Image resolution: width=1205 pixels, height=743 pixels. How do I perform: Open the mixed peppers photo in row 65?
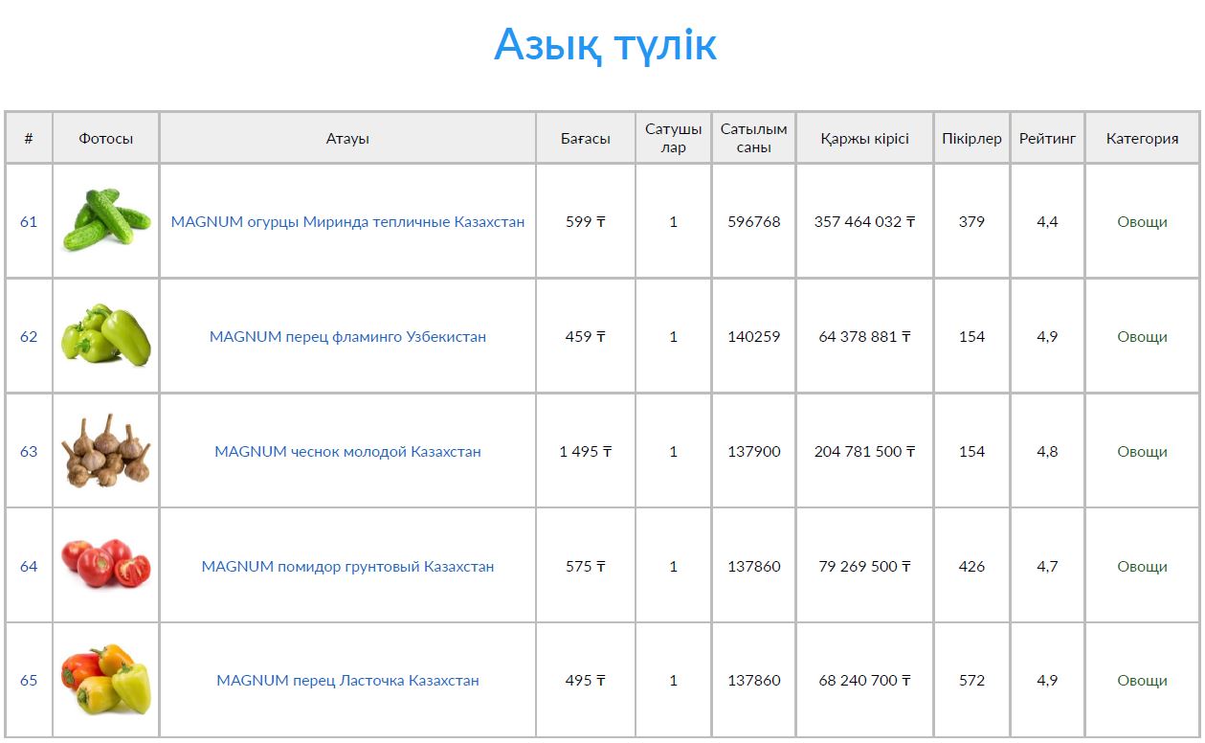pos(106,680)
